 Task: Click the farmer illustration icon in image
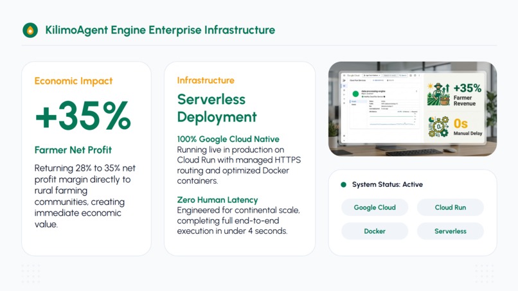coord(438,94)
